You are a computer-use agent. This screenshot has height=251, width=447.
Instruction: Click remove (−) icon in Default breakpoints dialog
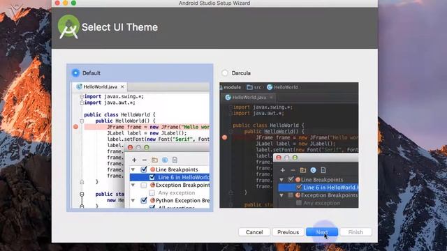click(x=145, y=160)
